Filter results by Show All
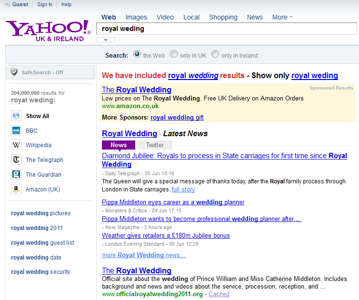Viewport: 359px width, 300px height. tap(38, 116)
